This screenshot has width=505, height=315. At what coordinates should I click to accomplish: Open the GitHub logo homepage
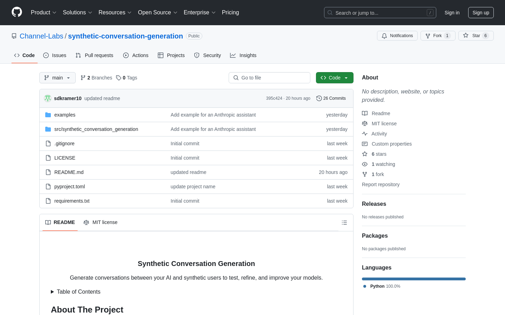click(x=17, y=12)
